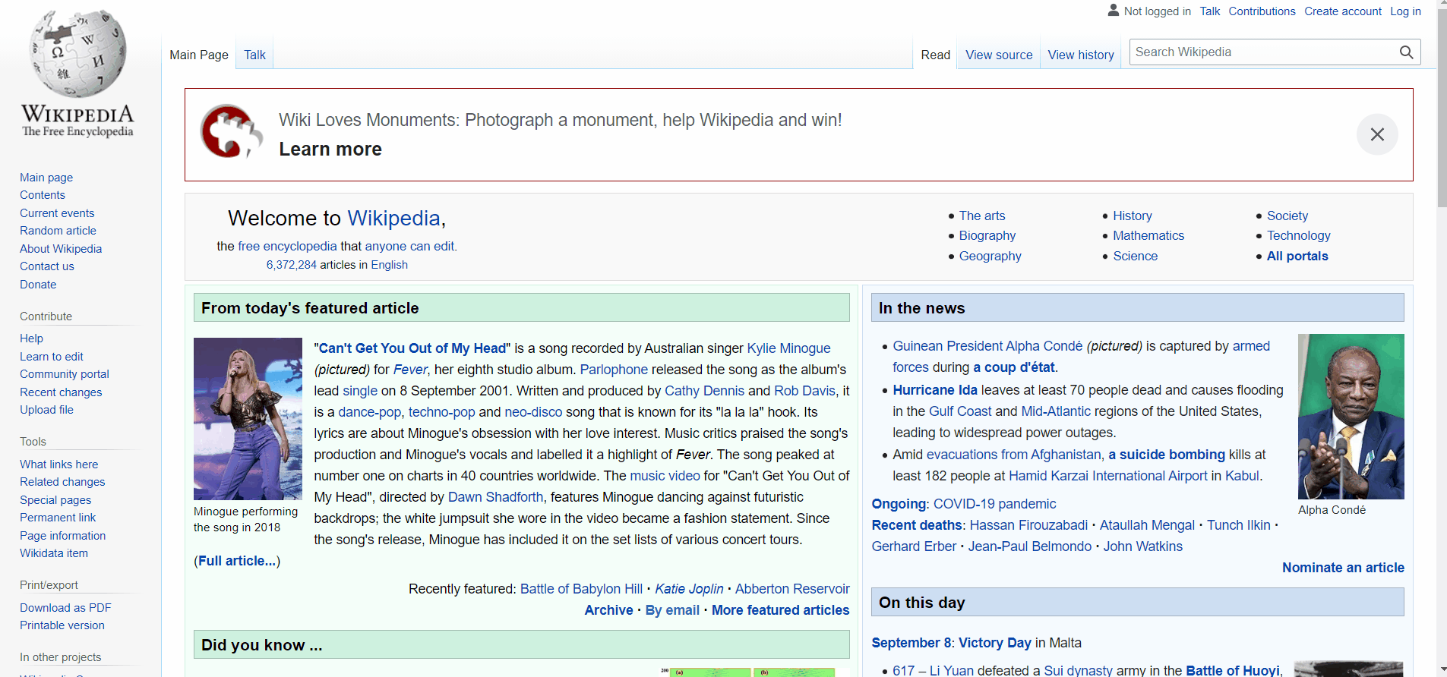Click the page vertical scrollbar thumb
This screenshot has height=677, width=1447.
[1442, 109]
